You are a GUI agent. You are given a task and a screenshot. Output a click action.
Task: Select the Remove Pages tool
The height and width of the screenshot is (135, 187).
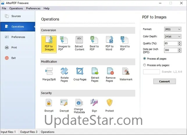(111, 75)
